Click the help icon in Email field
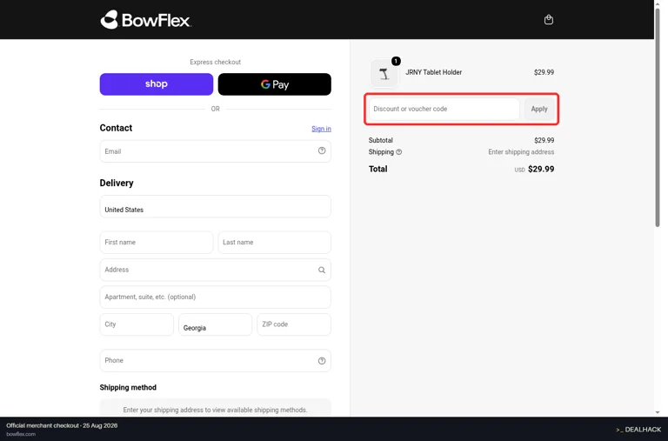The image size is (668, 441). point(322,150)
